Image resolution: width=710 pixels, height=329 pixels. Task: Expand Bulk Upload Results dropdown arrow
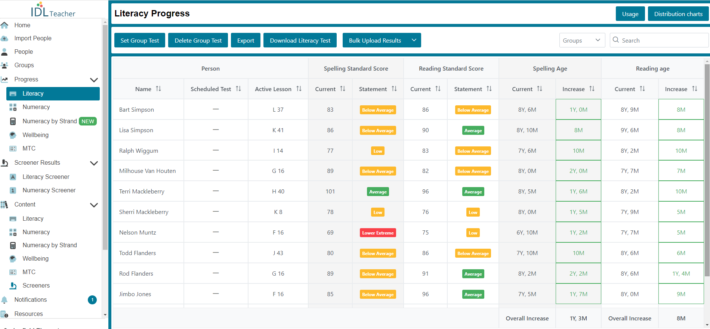click(x=414, y=40)
